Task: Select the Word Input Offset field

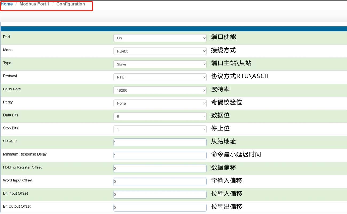Action: [x=160, y=181]
